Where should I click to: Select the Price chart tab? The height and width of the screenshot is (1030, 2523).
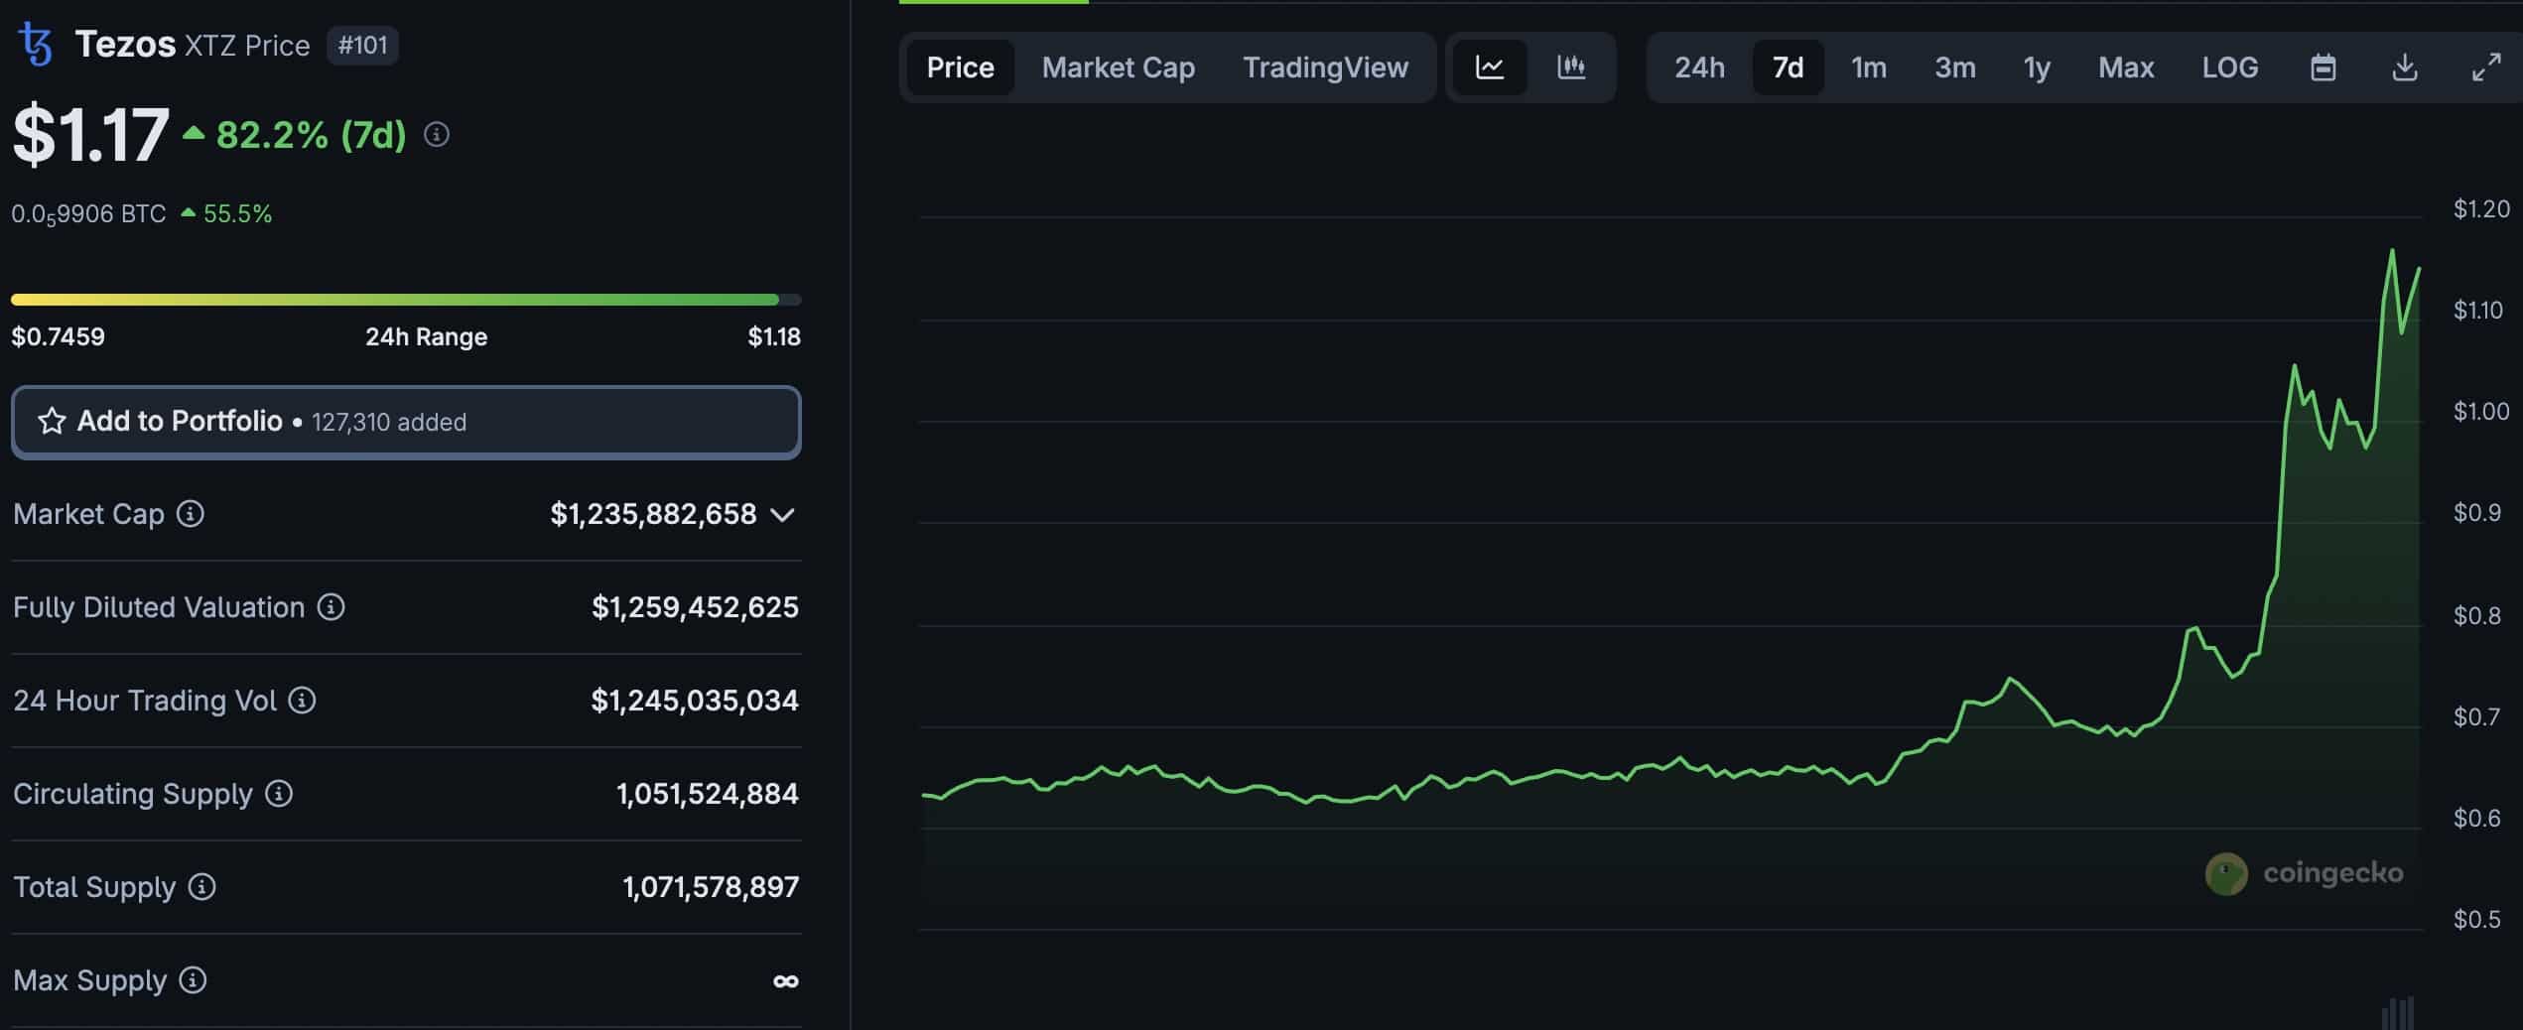point(960,67)
